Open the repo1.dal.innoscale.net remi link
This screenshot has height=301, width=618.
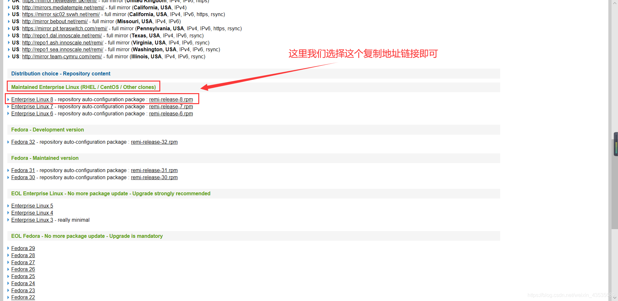[62, 36]
